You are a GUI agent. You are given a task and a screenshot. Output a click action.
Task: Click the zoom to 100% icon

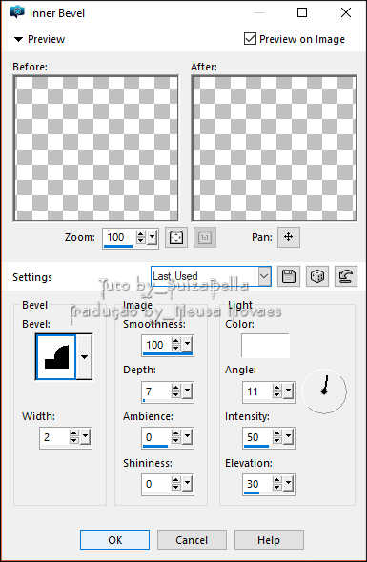tap(205, 237)
